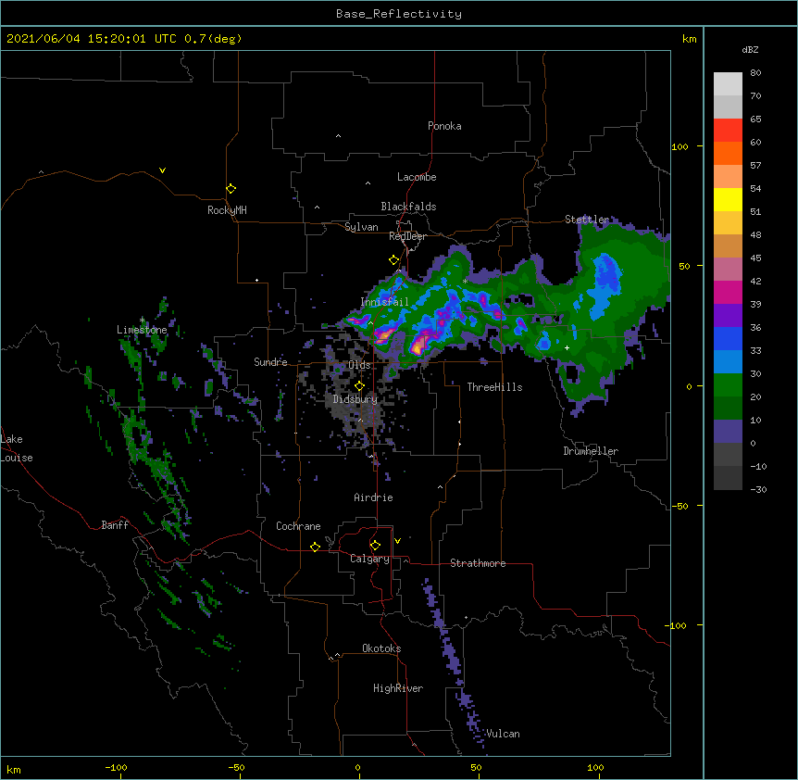The image size is (798, 780).
Task: Click the red swatch in the dBZ legend
Action: (728, 130)
